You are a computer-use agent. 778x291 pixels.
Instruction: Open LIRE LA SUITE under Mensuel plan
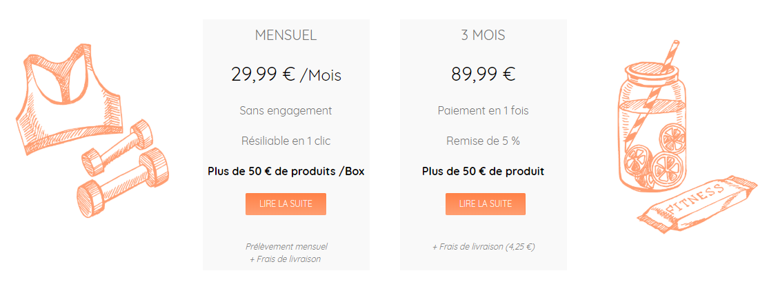(286, 203)
